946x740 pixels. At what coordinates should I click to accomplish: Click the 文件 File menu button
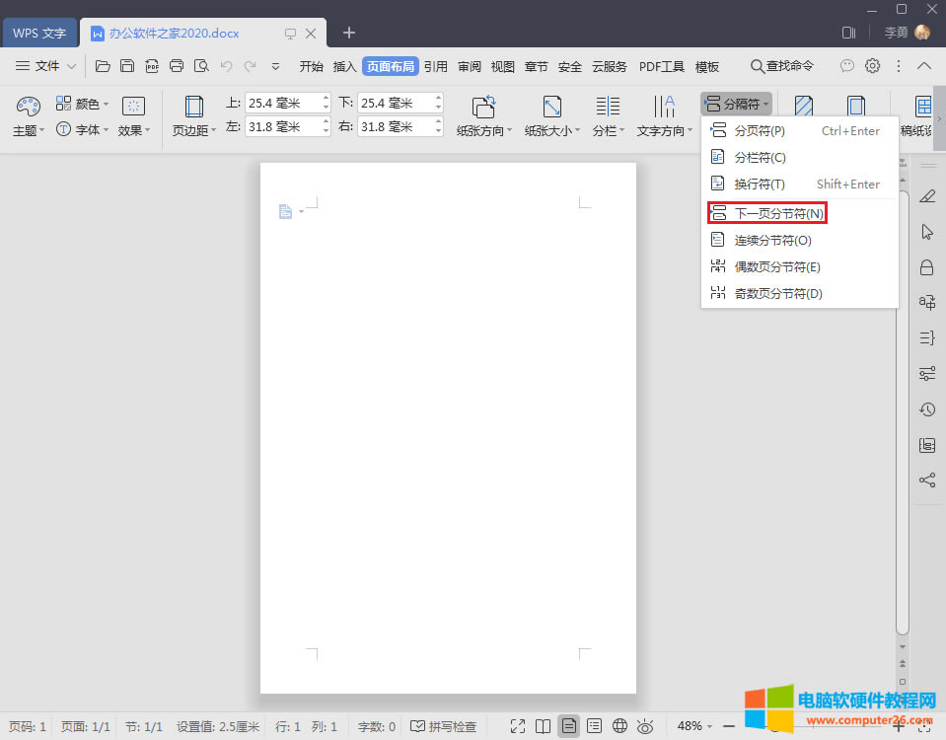click(x=45, y=66)
